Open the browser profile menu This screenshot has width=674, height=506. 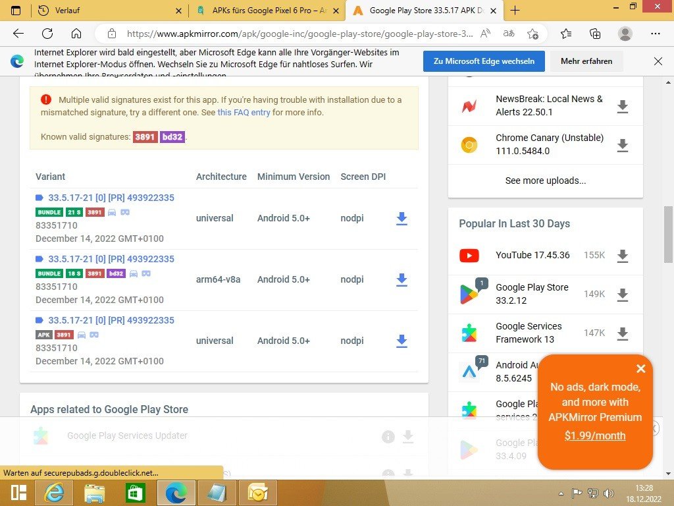[625, 34]
